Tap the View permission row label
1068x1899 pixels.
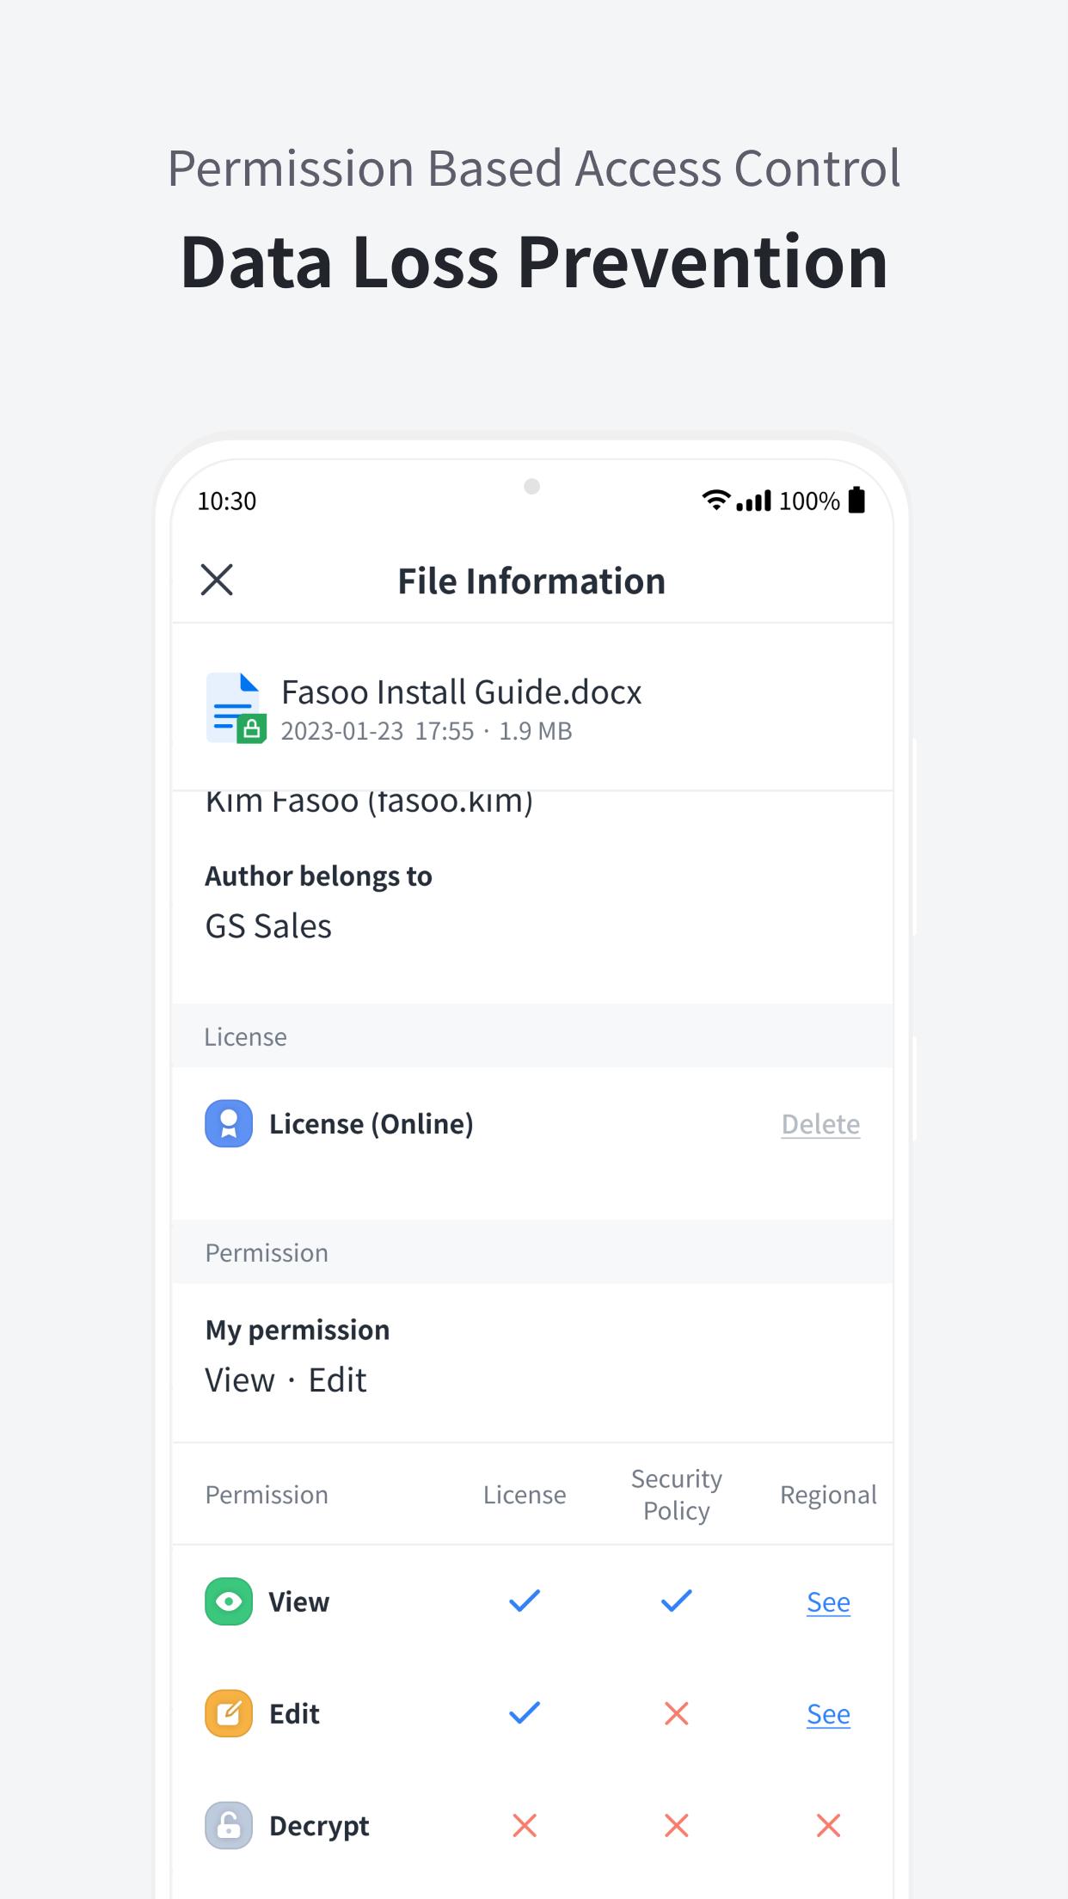coord(299,1602)
